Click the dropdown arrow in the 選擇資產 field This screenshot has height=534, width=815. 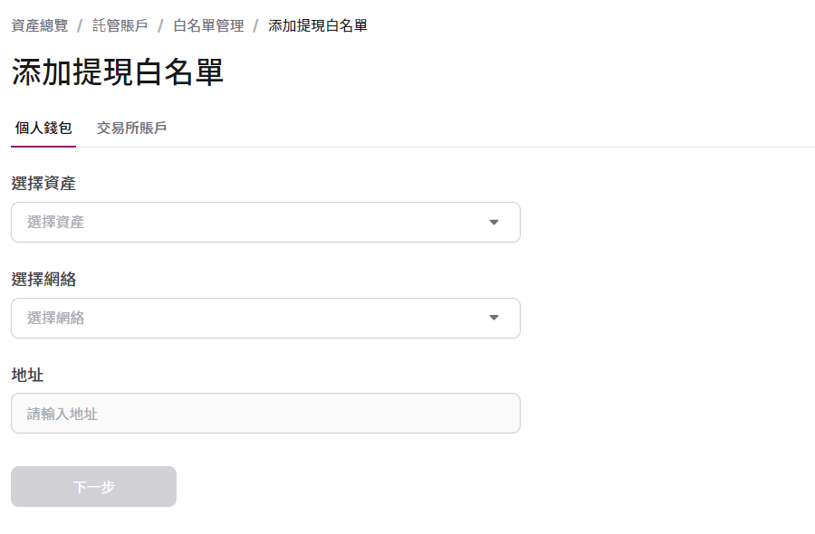tap(494, 223)
